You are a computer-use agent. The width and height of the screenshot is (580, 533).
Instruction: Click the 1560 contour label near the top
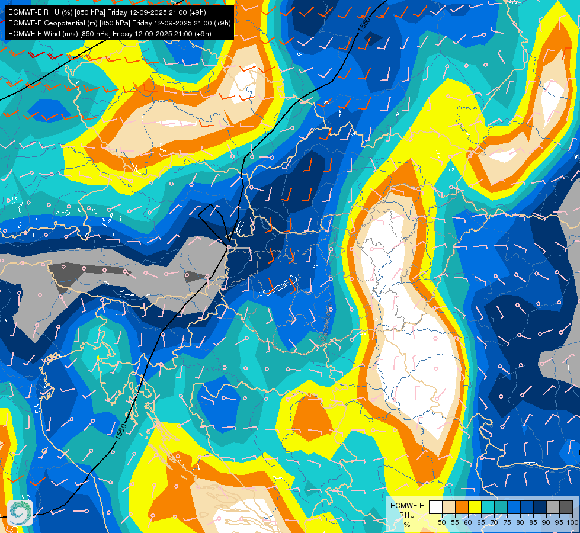pos(364,25)
